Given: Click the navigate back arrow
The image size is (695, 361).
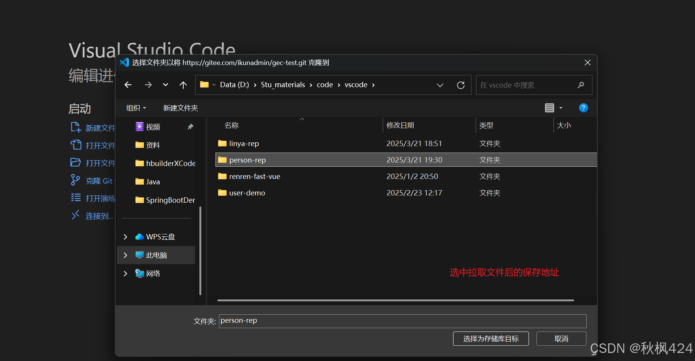Looking at the screenshot, I should (x=128, y=85).
